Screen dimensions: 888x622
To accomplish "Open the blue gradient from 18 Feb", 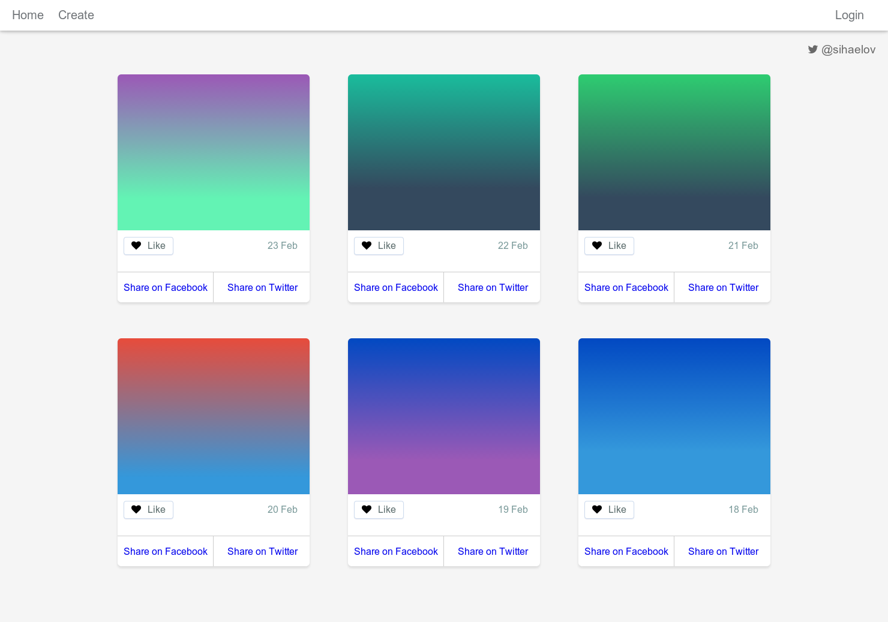I will [x=674, y=416].
